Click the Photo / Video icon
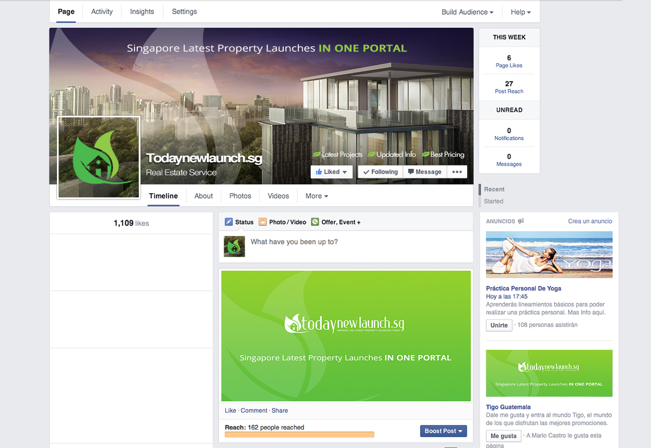The height and width of the screenshot is (448, 651). (x=263, y=222)
